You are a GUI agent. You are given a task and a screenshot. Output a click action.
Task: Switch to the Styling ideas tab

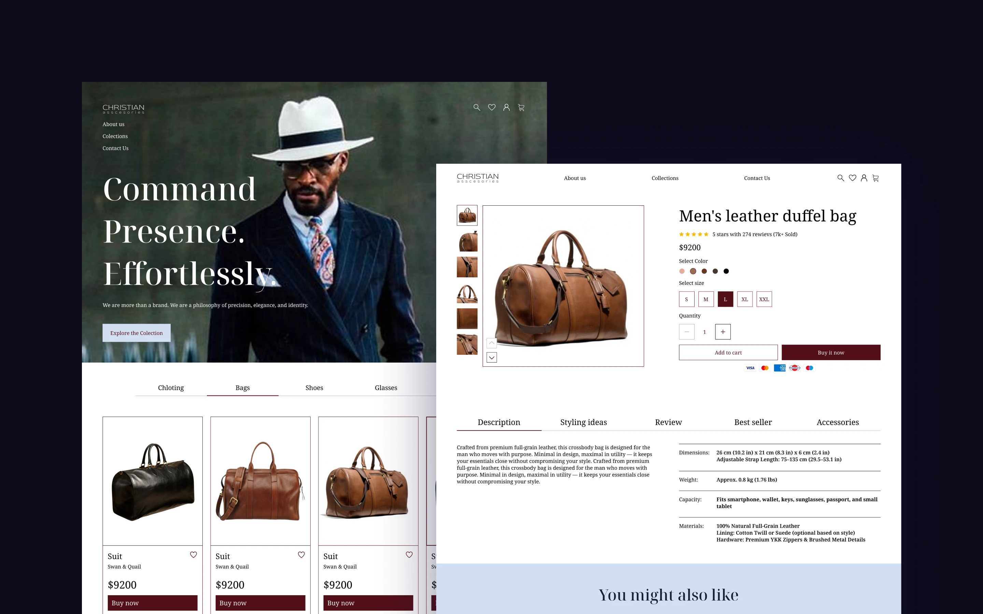[584, 422]
